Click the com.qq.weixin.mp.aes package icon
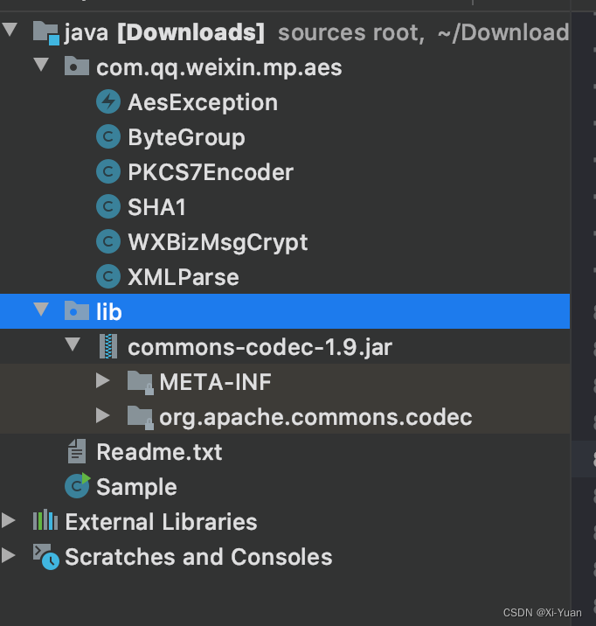596x626 pixels. pyautogui.click(x=77, y=66)
